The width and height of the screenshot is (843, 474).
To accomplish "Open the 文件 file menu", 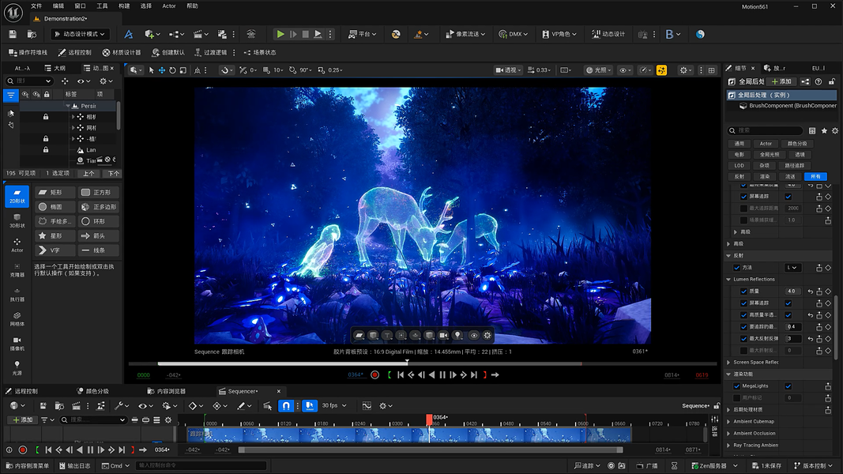I will coord(36,6).
